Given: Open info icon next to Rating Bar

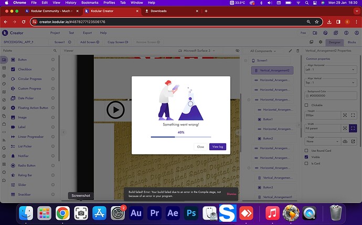Looking at the screenshot, I should 53,175.
